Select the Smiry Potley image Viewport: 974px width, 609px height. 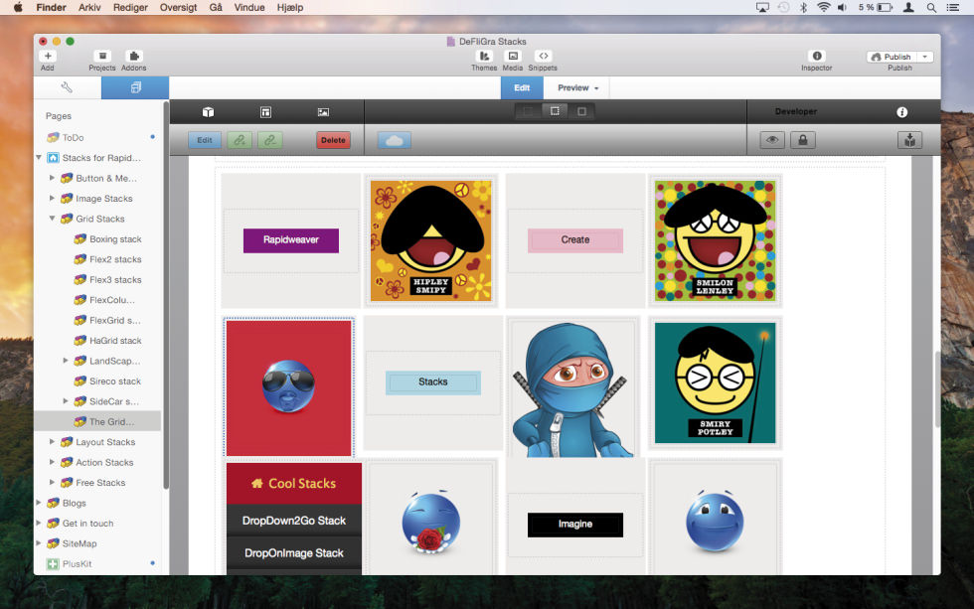pyautogui.click(x=715, y=383)
